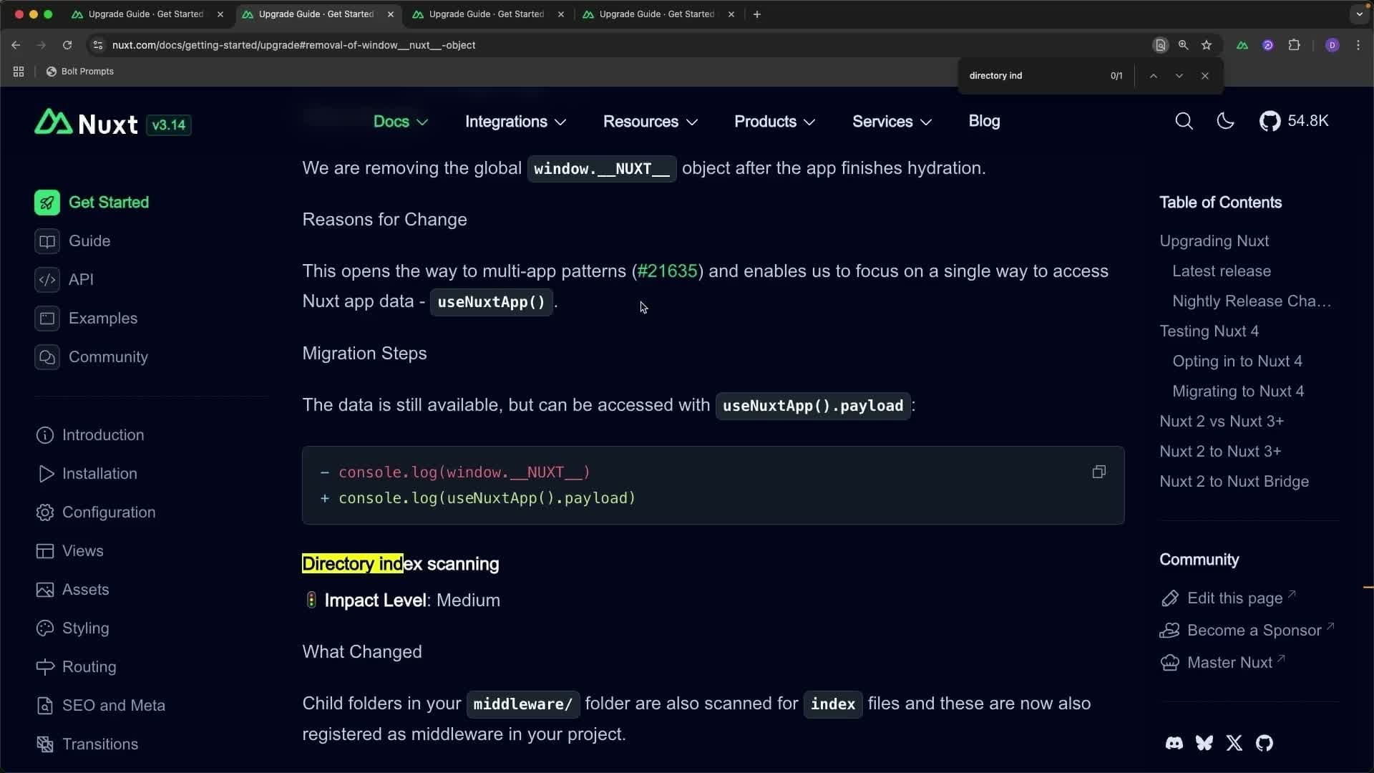Jump to Testing Nuxt 4 section
The width and height of the screenshot is (1374, 773).
coord(1209,331)
